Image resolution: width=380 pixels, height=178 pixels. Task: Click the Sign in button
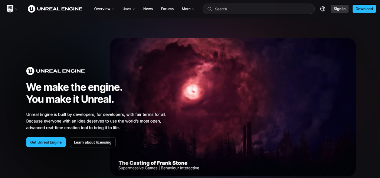[x=340, y=9]
